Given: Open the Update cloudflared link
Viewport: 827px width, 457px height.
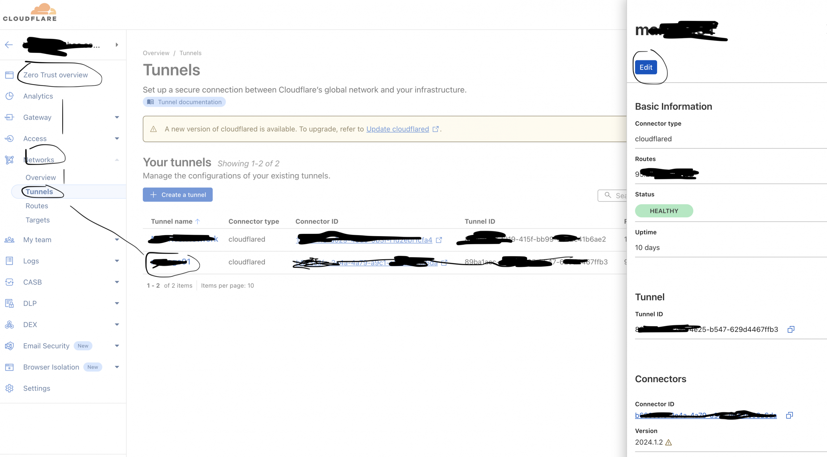Looking at the screenshot, I should tap(398, 129).
